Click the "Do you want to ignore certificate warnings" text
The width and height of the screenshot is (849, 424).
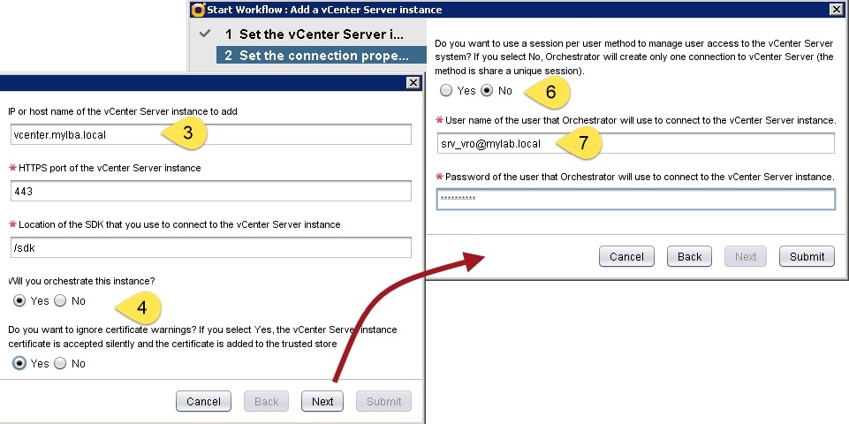202,337
